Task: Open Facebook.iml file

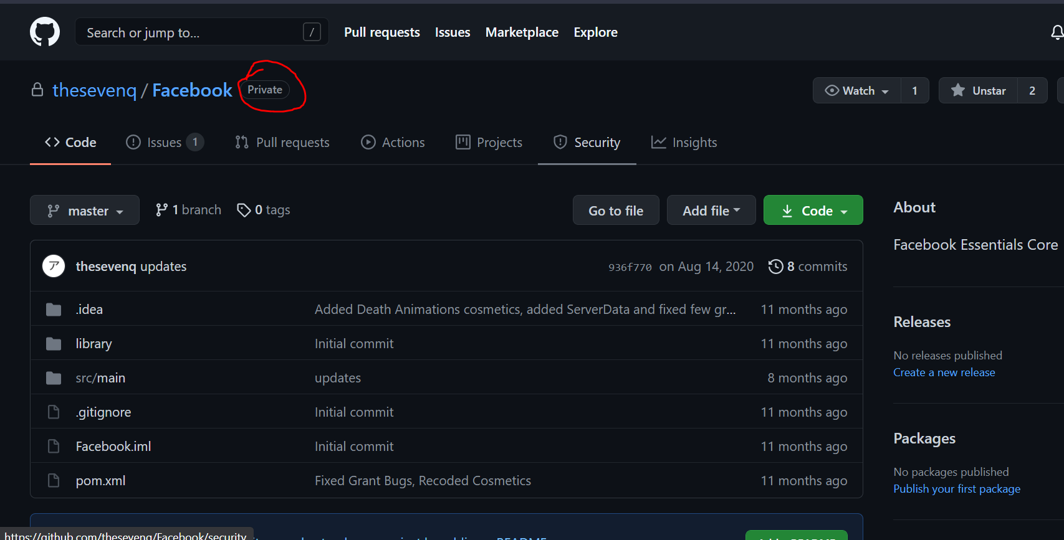Action: 113,447
